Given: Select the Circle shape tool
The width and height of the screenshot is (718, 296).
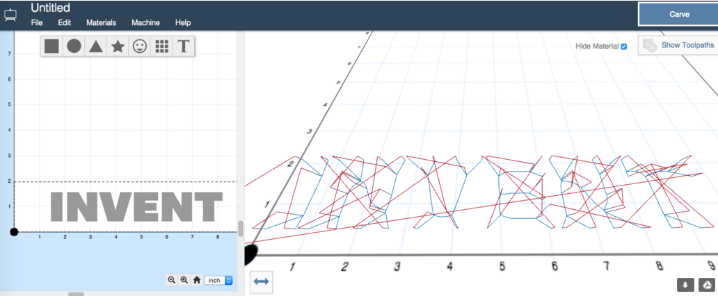Looking at the screenshot, I should click(74, 47).
